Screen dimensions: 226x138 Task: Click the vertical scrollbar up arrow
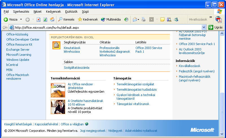(x=222, y=34)
